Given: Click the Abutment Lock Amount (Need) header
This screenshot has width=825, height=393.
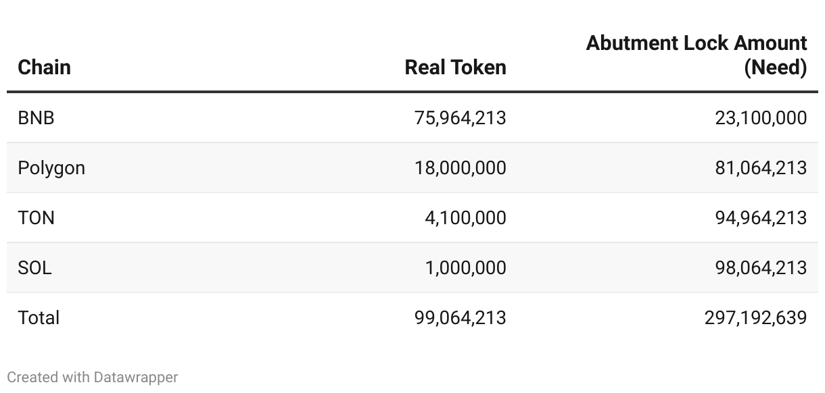Looking at the screenshot, I should pyautogui.click(x=697, y=55).
